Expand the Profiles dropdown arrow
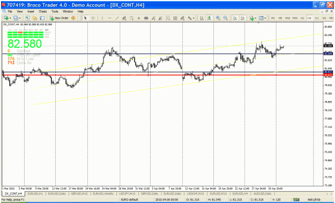 20,18
